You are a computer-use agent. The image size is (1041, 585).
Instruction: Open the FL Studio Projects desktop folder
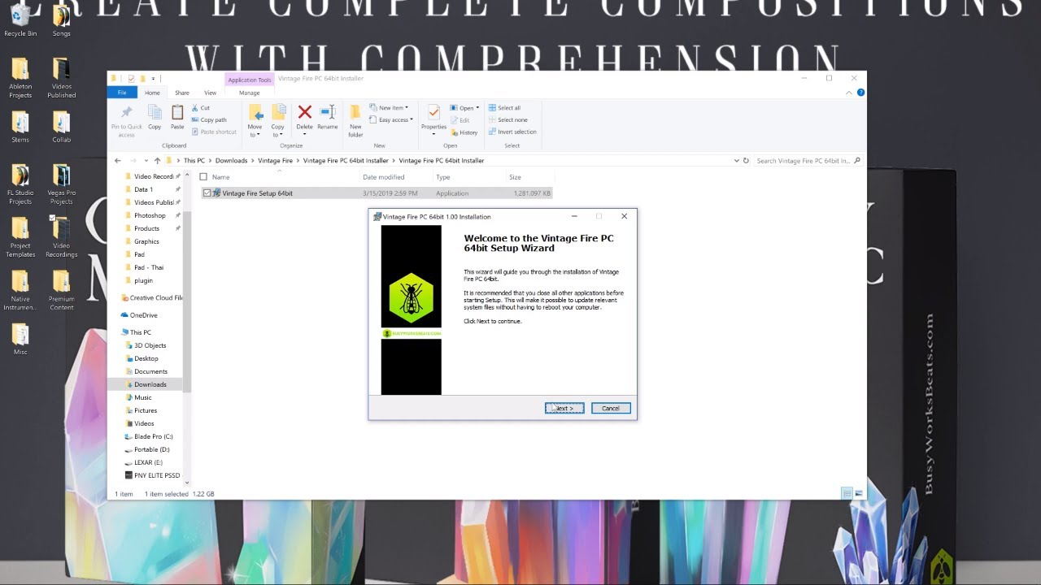(x=20, y=184)
